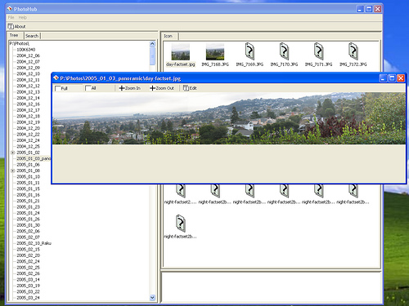Viewport: 409px width, 306px height.
Task: Minimize the day-factset.jpg viewer window
Action: tap(383, 78)
